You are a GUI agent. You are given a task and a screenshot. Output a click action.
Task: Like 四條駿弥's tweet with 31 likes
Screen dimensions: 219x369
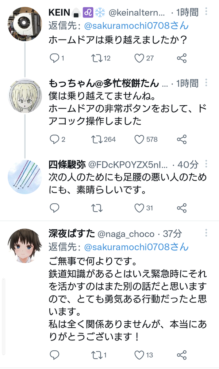(x=139, y=208)
